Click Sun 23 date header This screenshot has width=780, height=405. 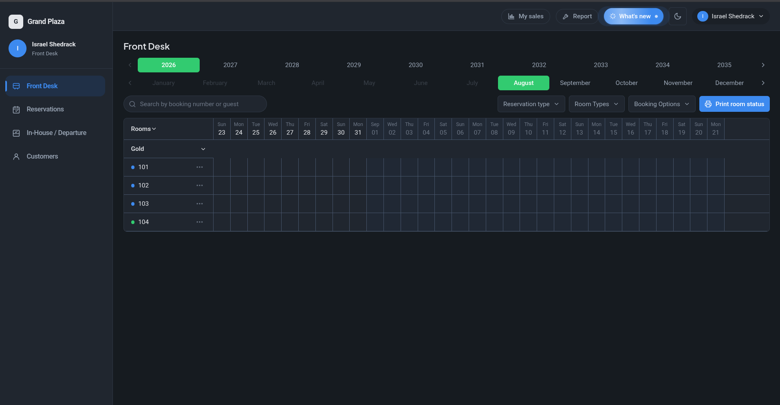222,129
